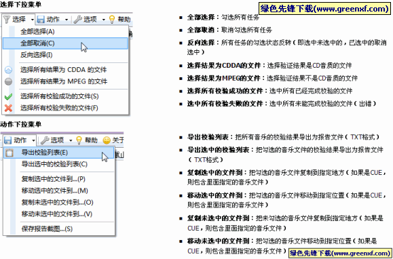Click the funnel icon beside 选择 in top toolbar
This screenshot has height=259, width=393.
tap(7, 19)
